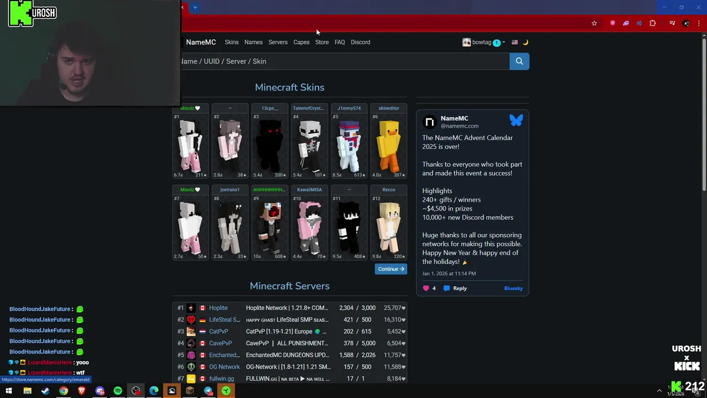This screenshot has width=707, height=398.
Task: Open the Extensions puzzle-piece menu
Action: 653,23
